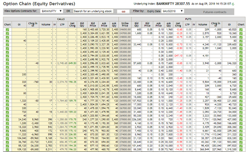Click the Underlying Index BANKNIFTY 28307.55 text
The width and height of the screenshot is (248, 152).
[x=161, y=4]
